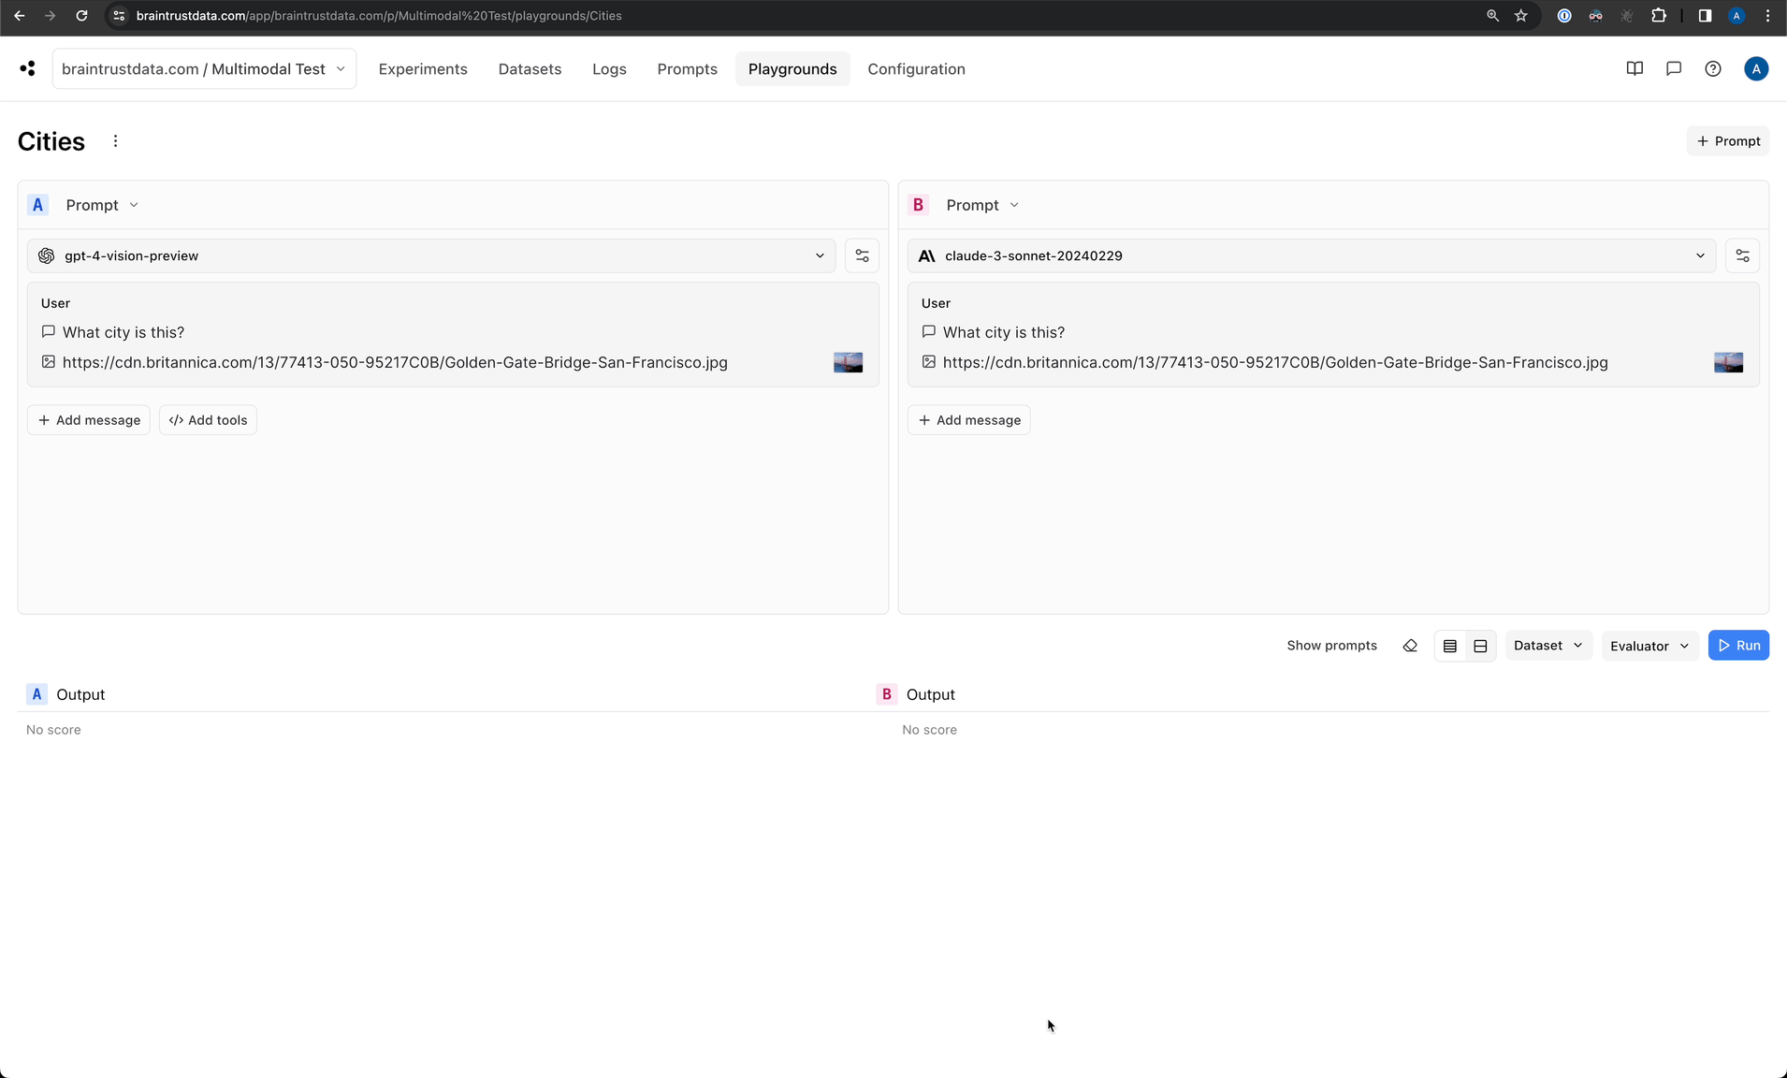The height and width of the screenshot is (1078, 1787).
Task: Open parameters settings for gpt-4-vision-preview
Action: point(861,255)
